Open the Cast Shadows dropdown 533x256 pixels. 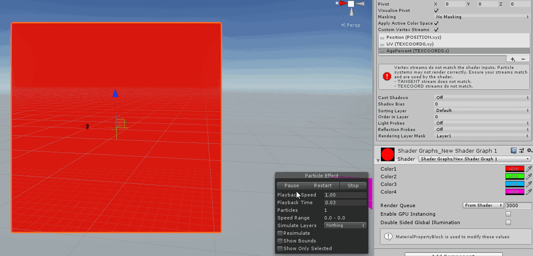[x=482, y=98]
